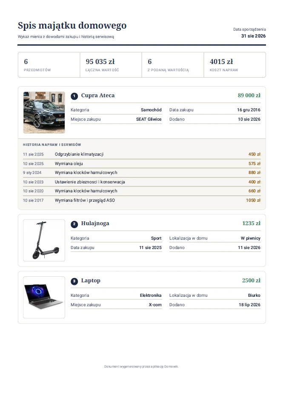This screenshot has height=403, width=283.
Task: Click the number 3 badge beside Laptop
Action: [74, 281]
